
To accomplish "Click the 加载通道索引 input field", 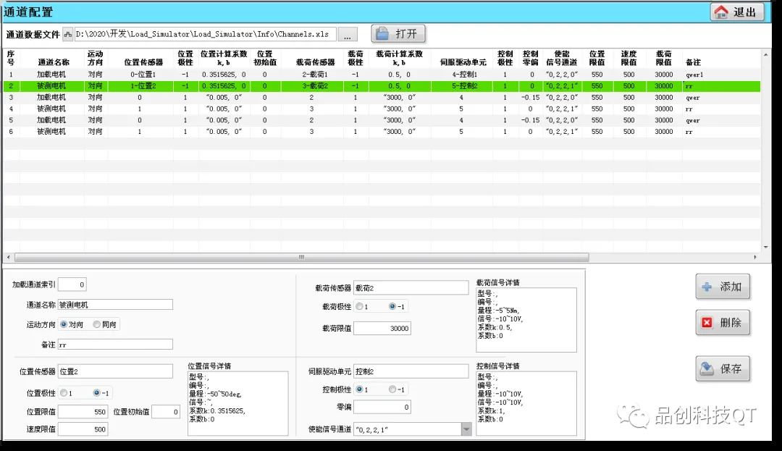I will (x=72, y=284).
